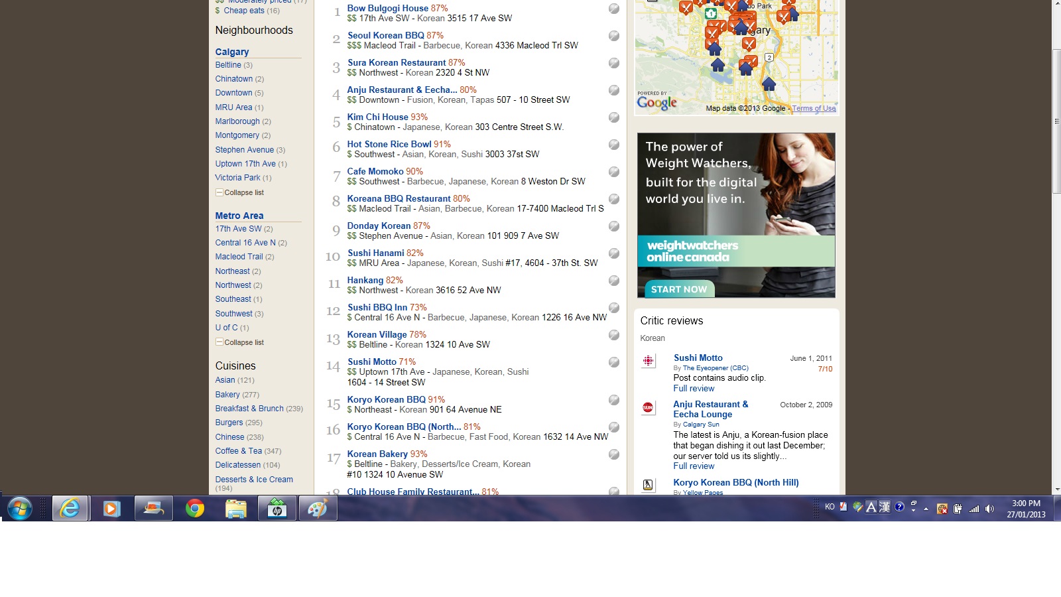Select the Bakery cuisine filter

coord(227,395)
